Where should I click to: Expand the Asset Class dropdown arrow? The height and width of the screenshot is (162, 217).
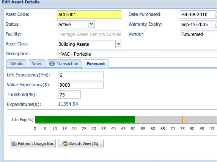tap(119, 44)
